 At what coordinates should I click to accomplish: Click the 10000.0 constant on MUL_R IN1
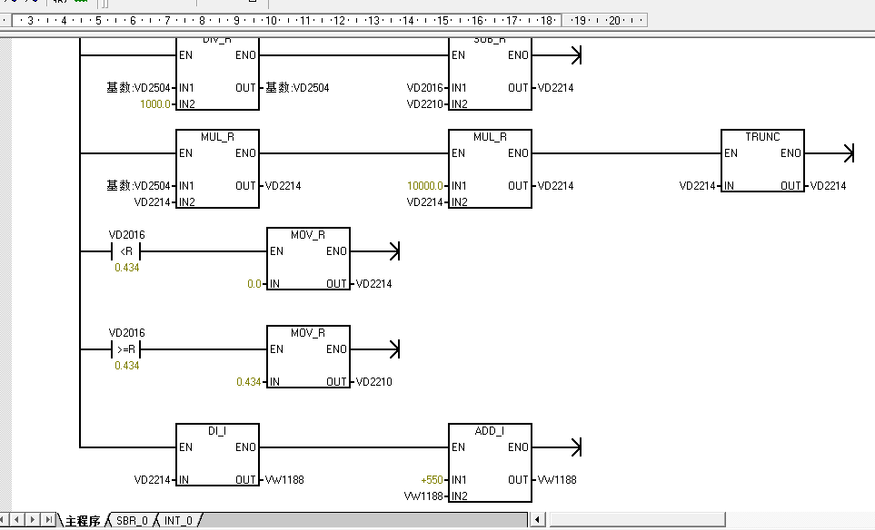[426, 186]
